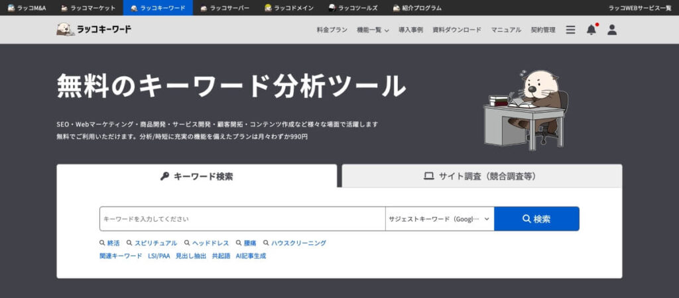Search the sample keyword ハウスクリーニング

click(299, 243)
